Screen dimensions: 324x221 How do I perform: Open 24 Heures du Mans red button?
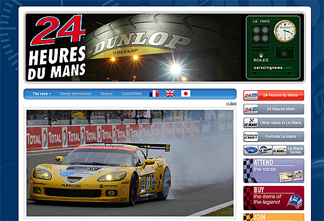coord(274,95)
